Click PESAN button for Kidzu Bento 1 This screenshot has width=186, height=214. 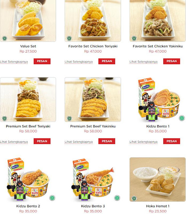(x=172, y=141)
